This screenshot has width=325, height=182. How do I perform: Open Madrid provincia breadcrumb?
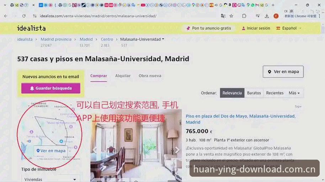56,39
